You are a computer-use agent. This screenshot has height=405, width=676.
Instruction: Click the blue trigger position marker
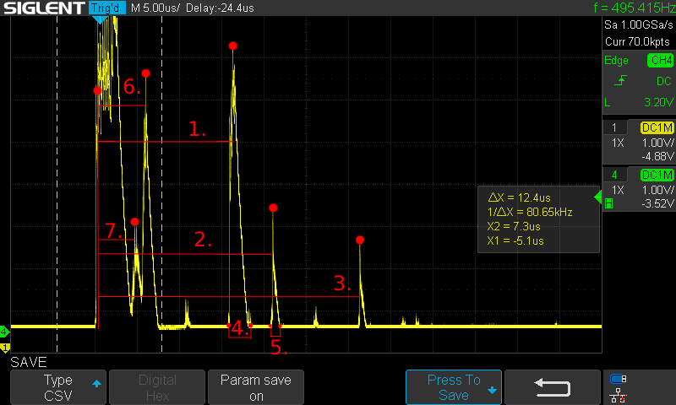[100, 19]
